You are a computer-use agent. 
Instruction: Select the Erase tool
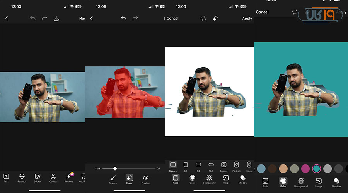129,178
